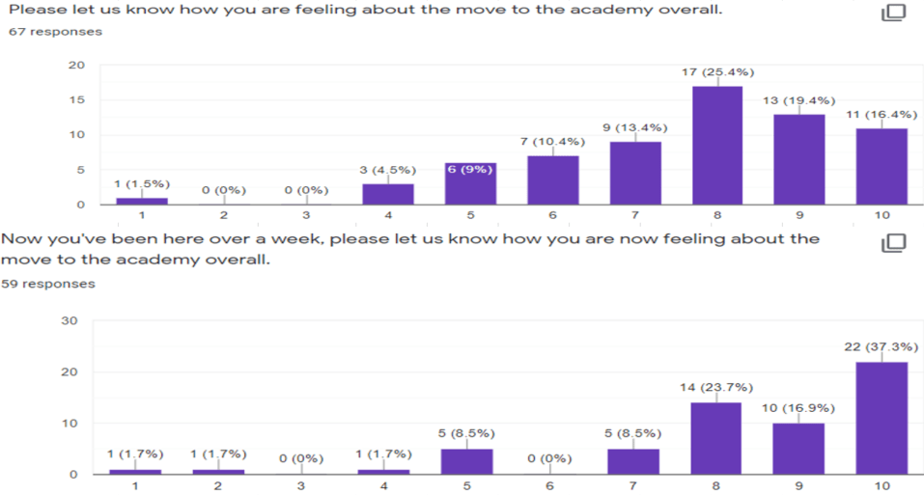Click the bar labeled 7 (10.4%)

click(552, 179)
